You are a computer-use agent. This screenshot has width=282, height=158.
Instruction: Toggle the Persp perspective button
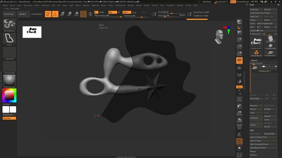[x=239, y=61]
